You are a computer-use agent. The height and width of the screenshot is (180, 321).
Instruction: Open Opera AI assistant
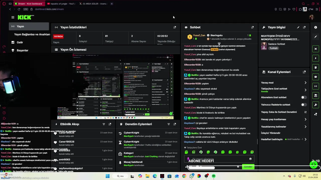[311, 9]
